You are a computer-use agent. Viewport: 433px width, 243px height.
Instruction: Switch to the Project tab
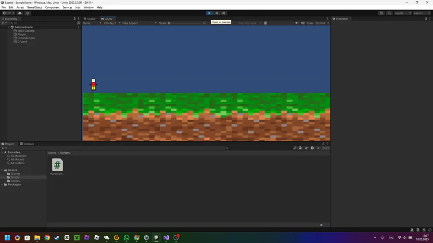(x=8, y=144)
